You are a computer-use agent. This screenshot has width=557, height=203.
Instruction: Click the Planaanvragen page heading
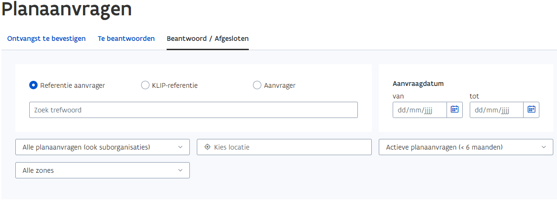click(67, 10)
